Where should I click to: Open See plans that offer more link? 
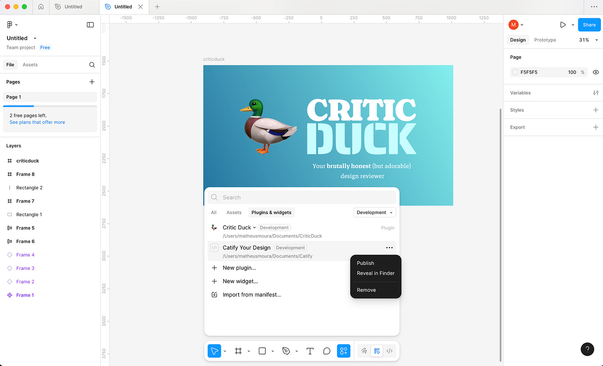pyautogui.click(x=37, y=122)
